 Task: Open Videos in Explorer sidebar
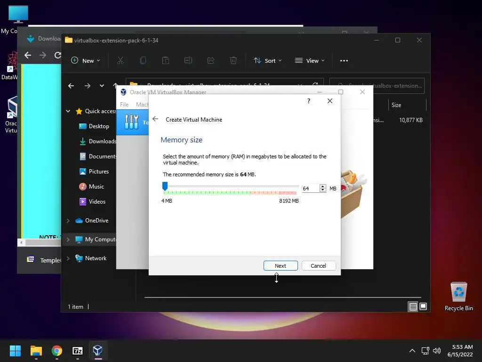coord(97,202)
